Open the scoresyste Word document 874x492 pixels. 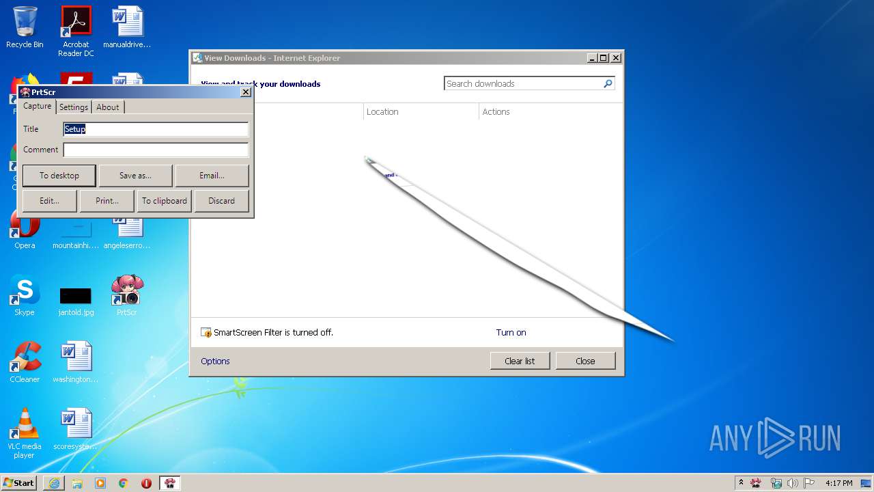click(76, 429)
